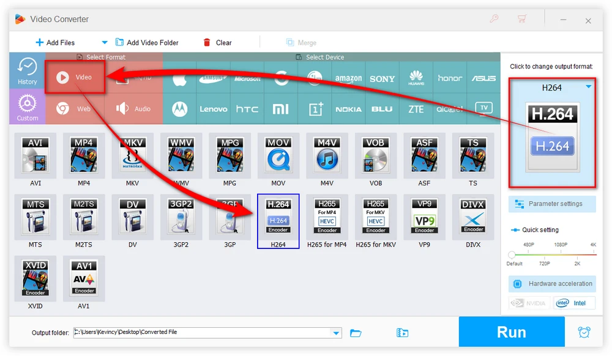Select the TS format icon
612x356 pixels.
pyautogui.click(x=473, y=155)
